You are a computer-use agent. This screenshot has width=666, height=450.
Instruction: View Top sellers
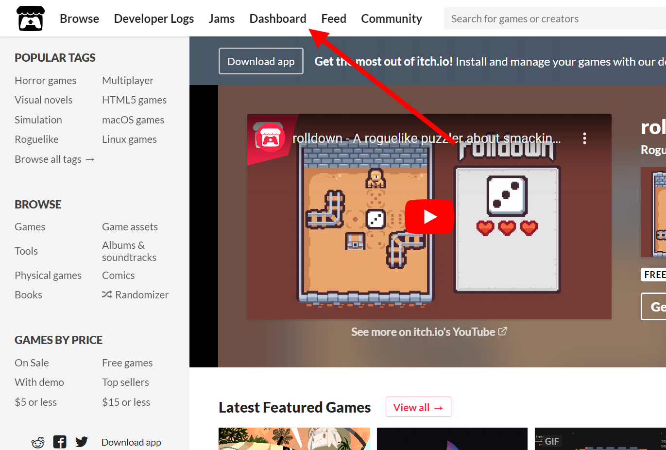coord(125,382)
